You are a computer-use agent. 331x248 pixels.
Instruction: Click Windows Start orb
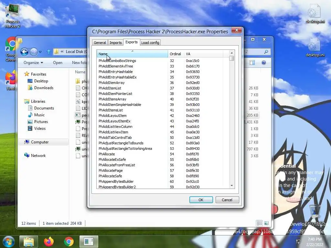(8, 242)
